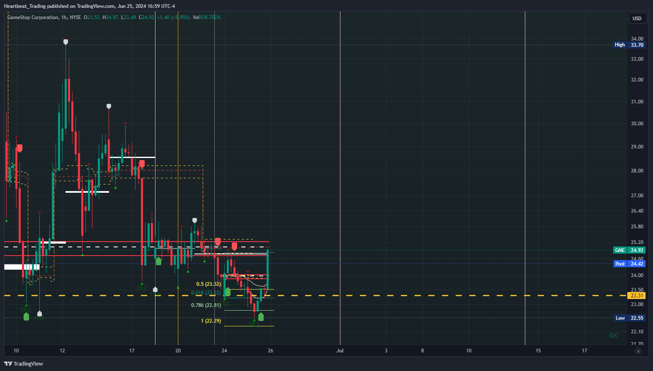This screenshot has width=653, height=371.
Task: Select the yellow 23.31 price label
Action: click(637, 296)
